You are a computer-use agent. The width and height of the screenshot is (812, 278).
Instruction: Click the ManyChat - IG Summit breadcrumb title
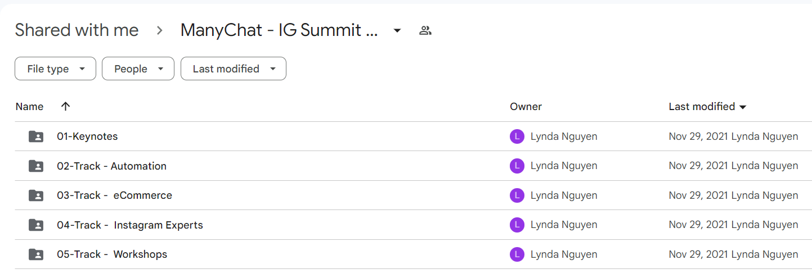[279, 30]
